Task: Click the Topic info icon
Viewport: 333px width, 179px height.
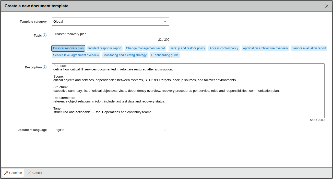Action: [45, 35]
